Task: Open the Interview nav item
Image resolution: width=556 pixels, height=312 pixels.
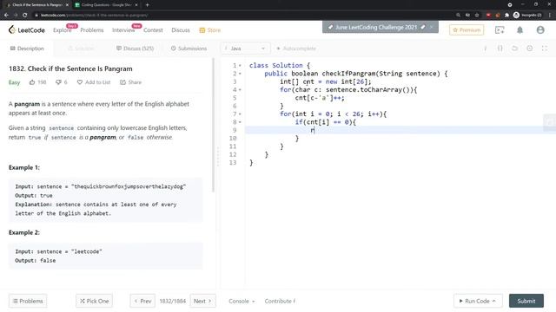Action: tap(123, 30)
